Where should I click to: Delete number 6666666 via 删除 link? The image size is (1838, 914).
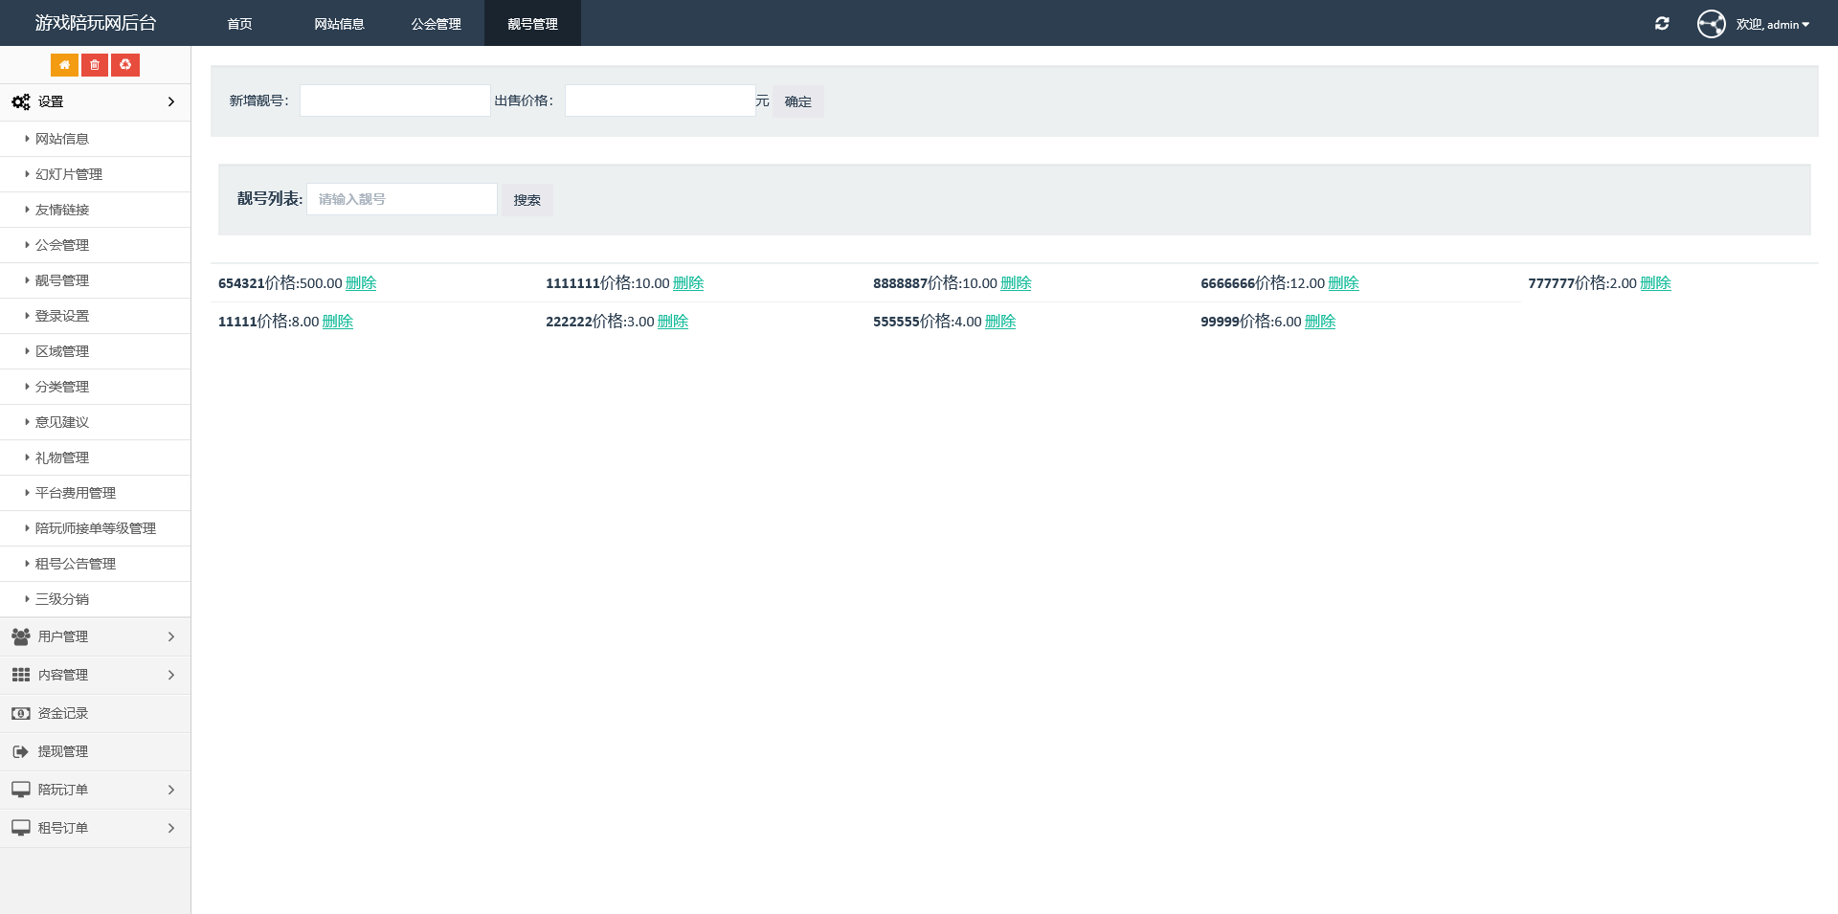point(1343,283)
